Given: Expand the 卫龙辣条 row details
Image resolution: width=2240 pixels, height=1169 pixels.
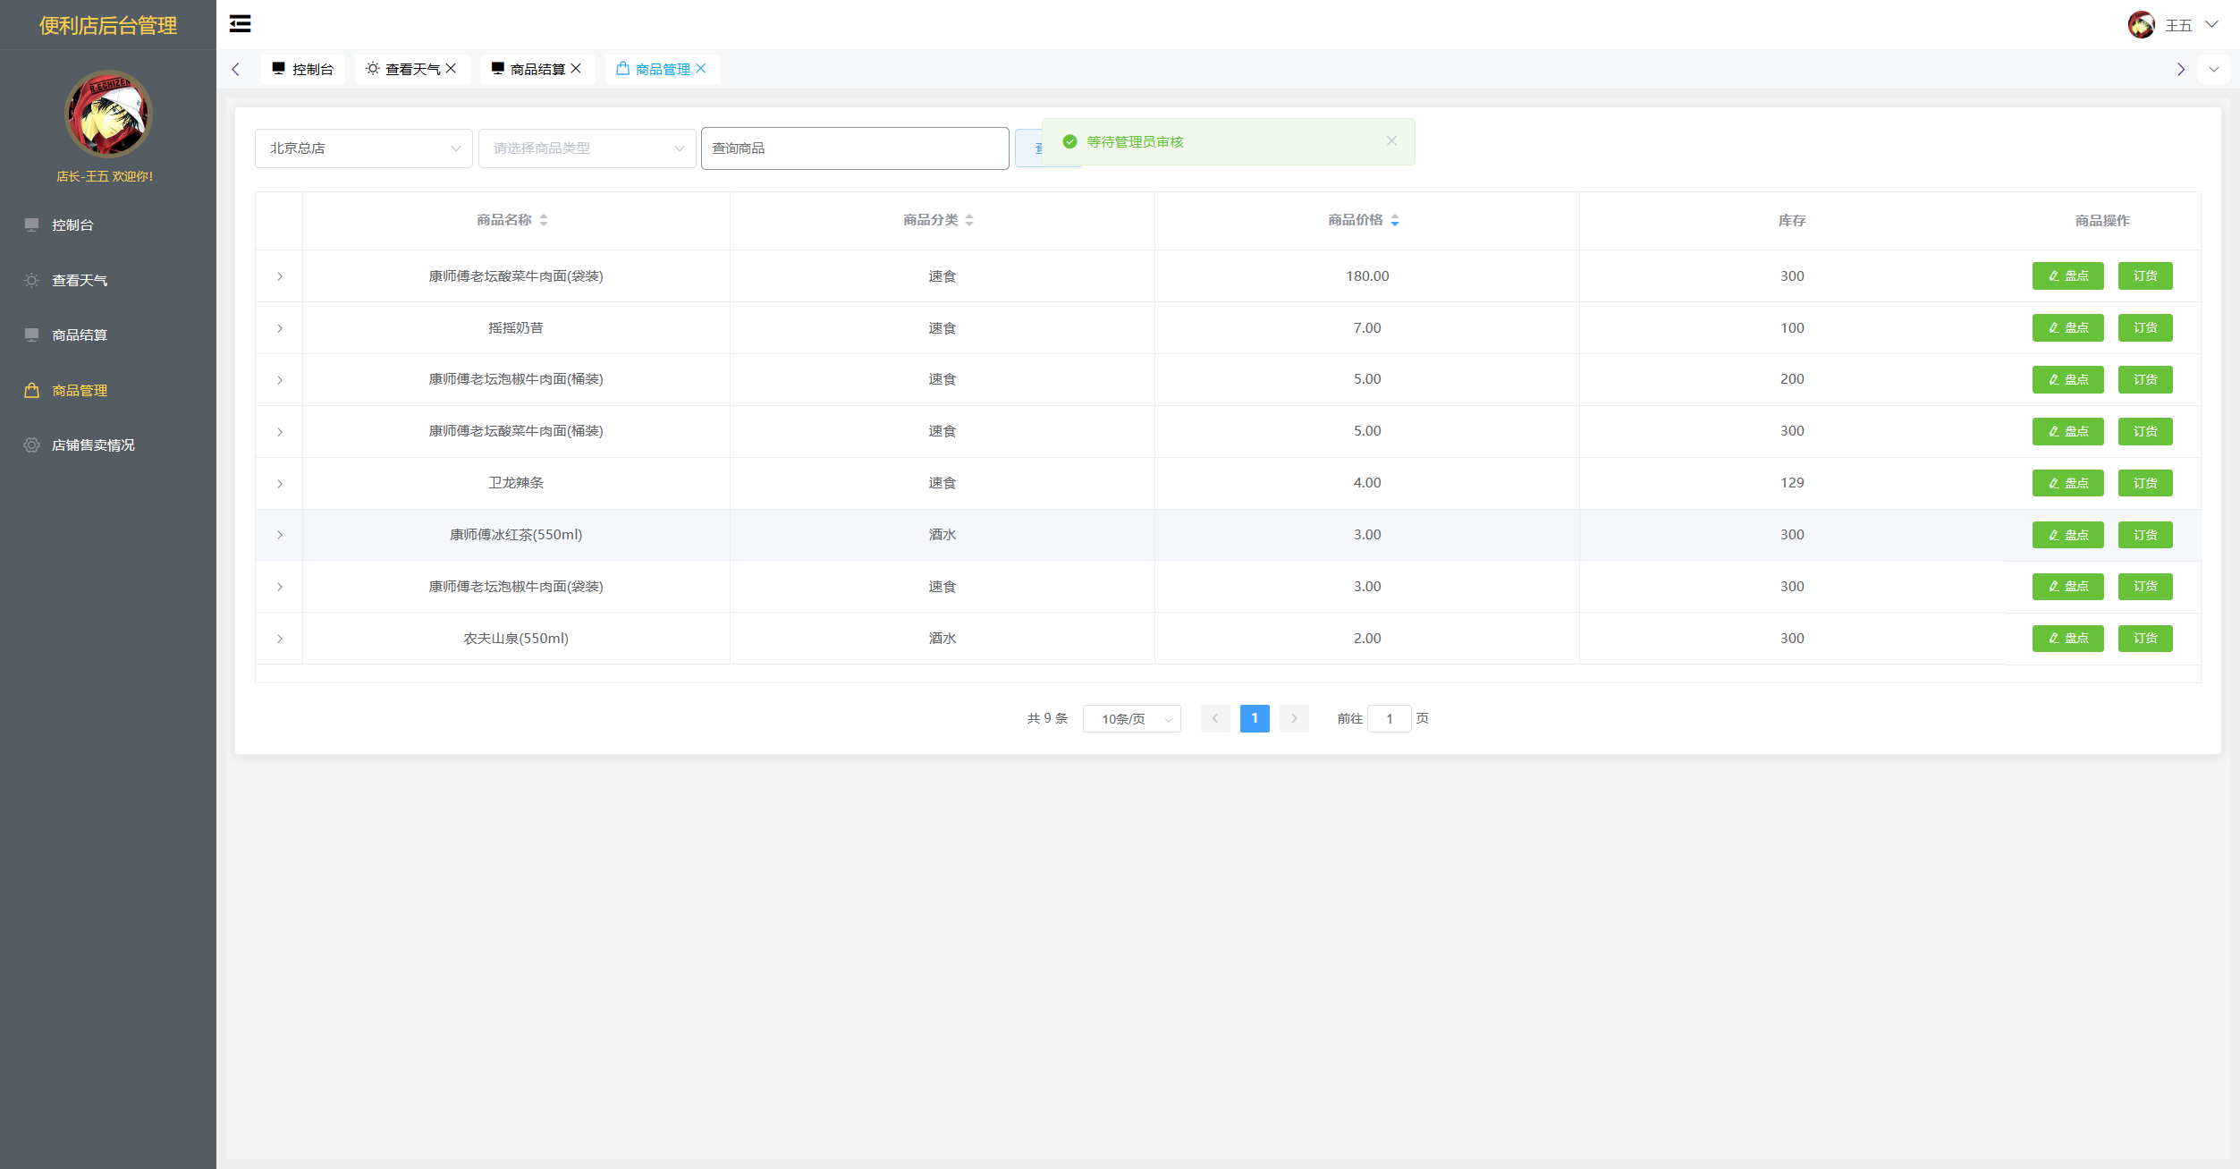Looking at the screenshot, I should tap(280, 483).
